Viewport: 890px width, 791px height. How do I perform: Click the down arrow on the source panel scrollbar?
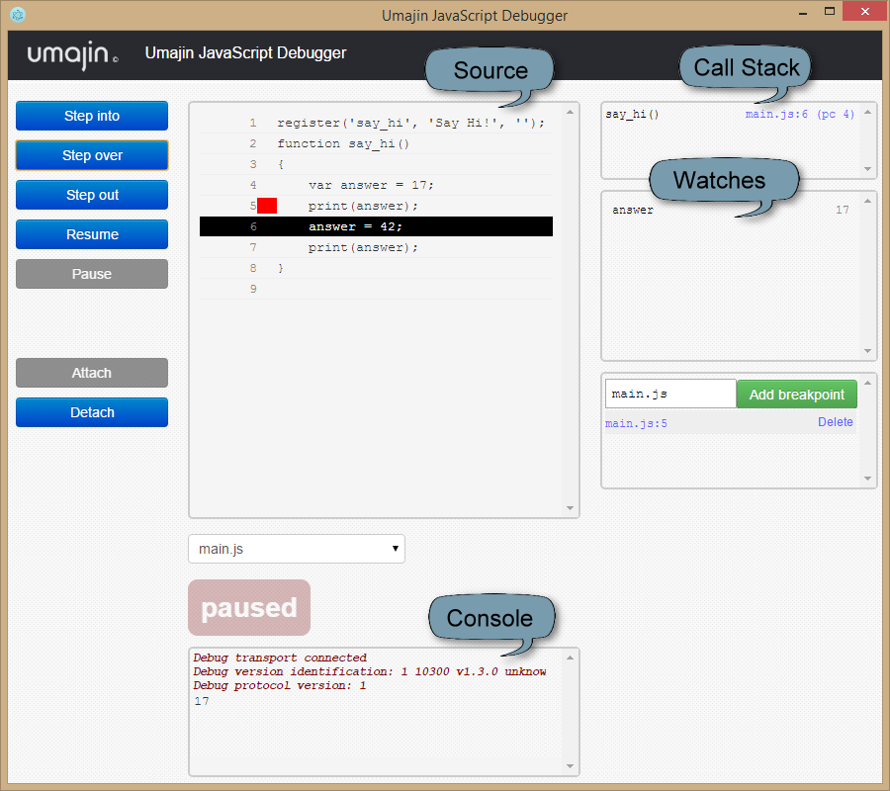(570, 507)
